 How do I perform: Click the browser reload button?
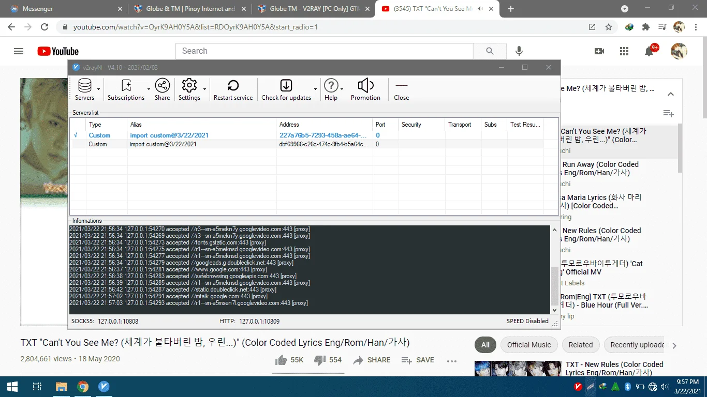coord(45,27)
